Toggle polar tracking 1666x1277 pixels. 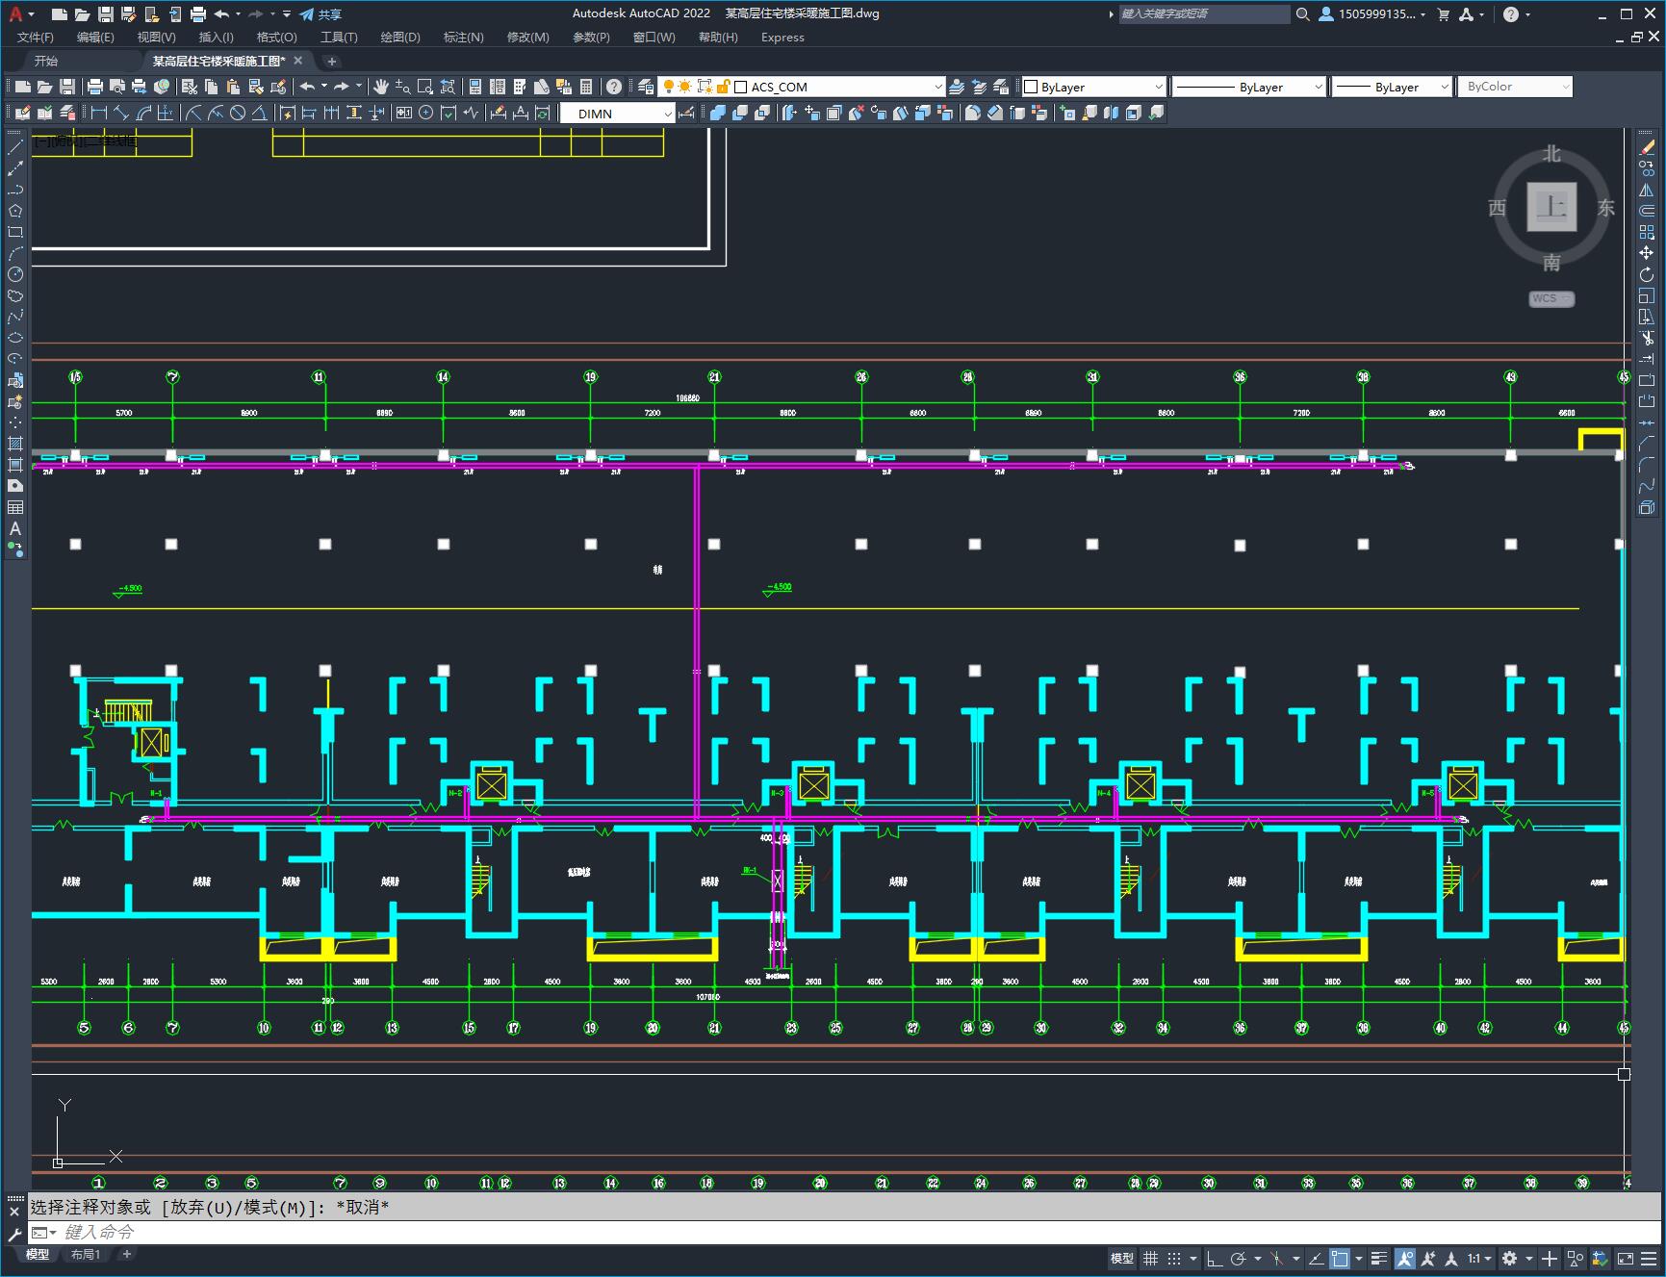(1239, 1259)
